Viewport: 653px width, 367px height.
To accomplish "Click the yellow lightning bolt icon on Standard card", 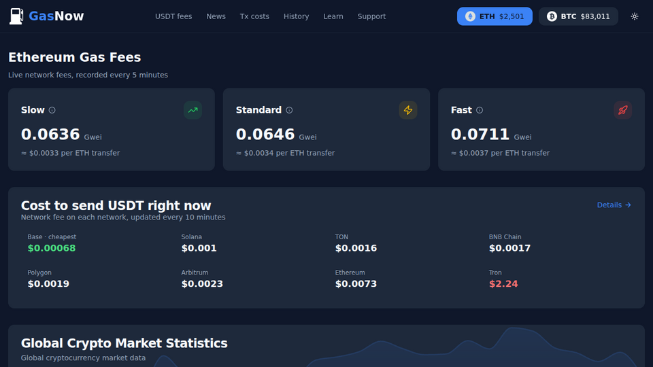I will point(407,110).
